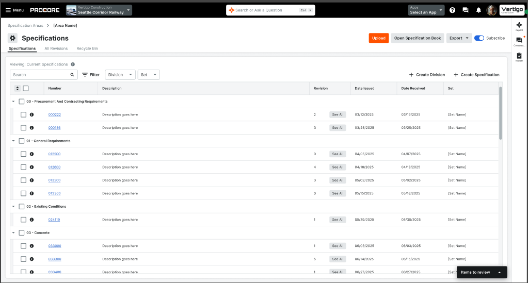Screen dimensions: 528x283
Task: Check the 03 - Concrete division checkbox
Action: pos(22,232)
